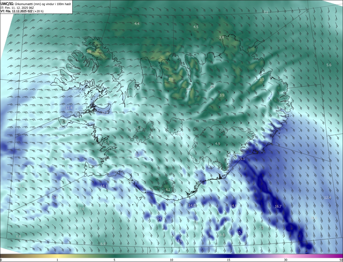
Task: Click the 4.2 value label
Action: pyautogui.click(x=168, y=190)
